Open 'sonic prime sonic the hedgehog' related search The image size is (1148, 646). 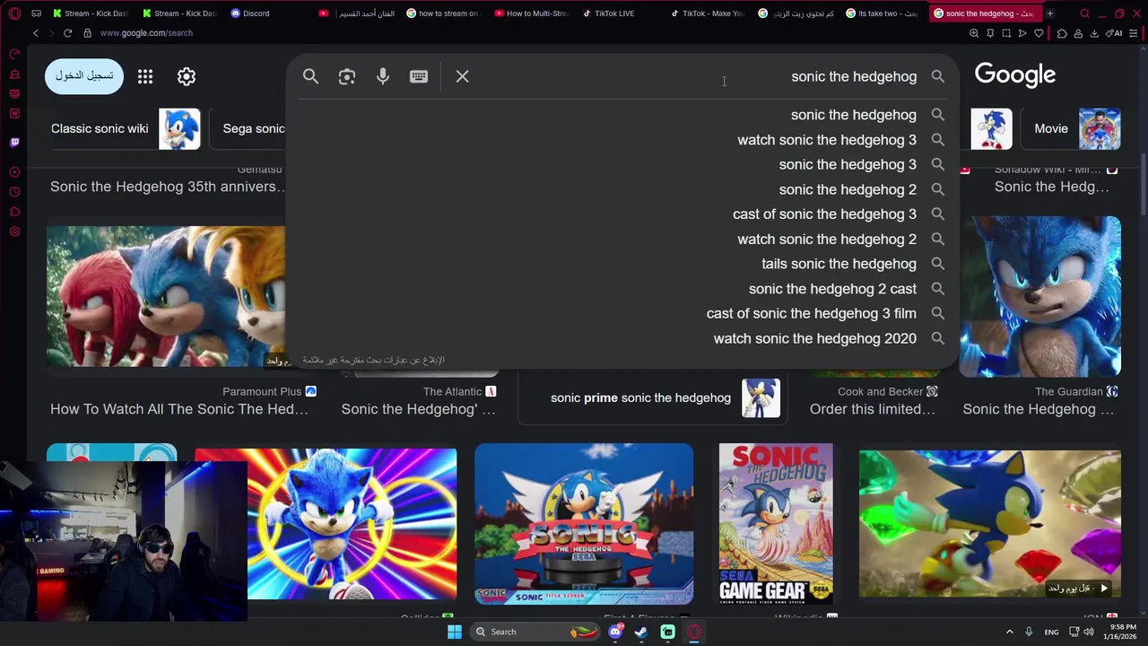point(654,398)
